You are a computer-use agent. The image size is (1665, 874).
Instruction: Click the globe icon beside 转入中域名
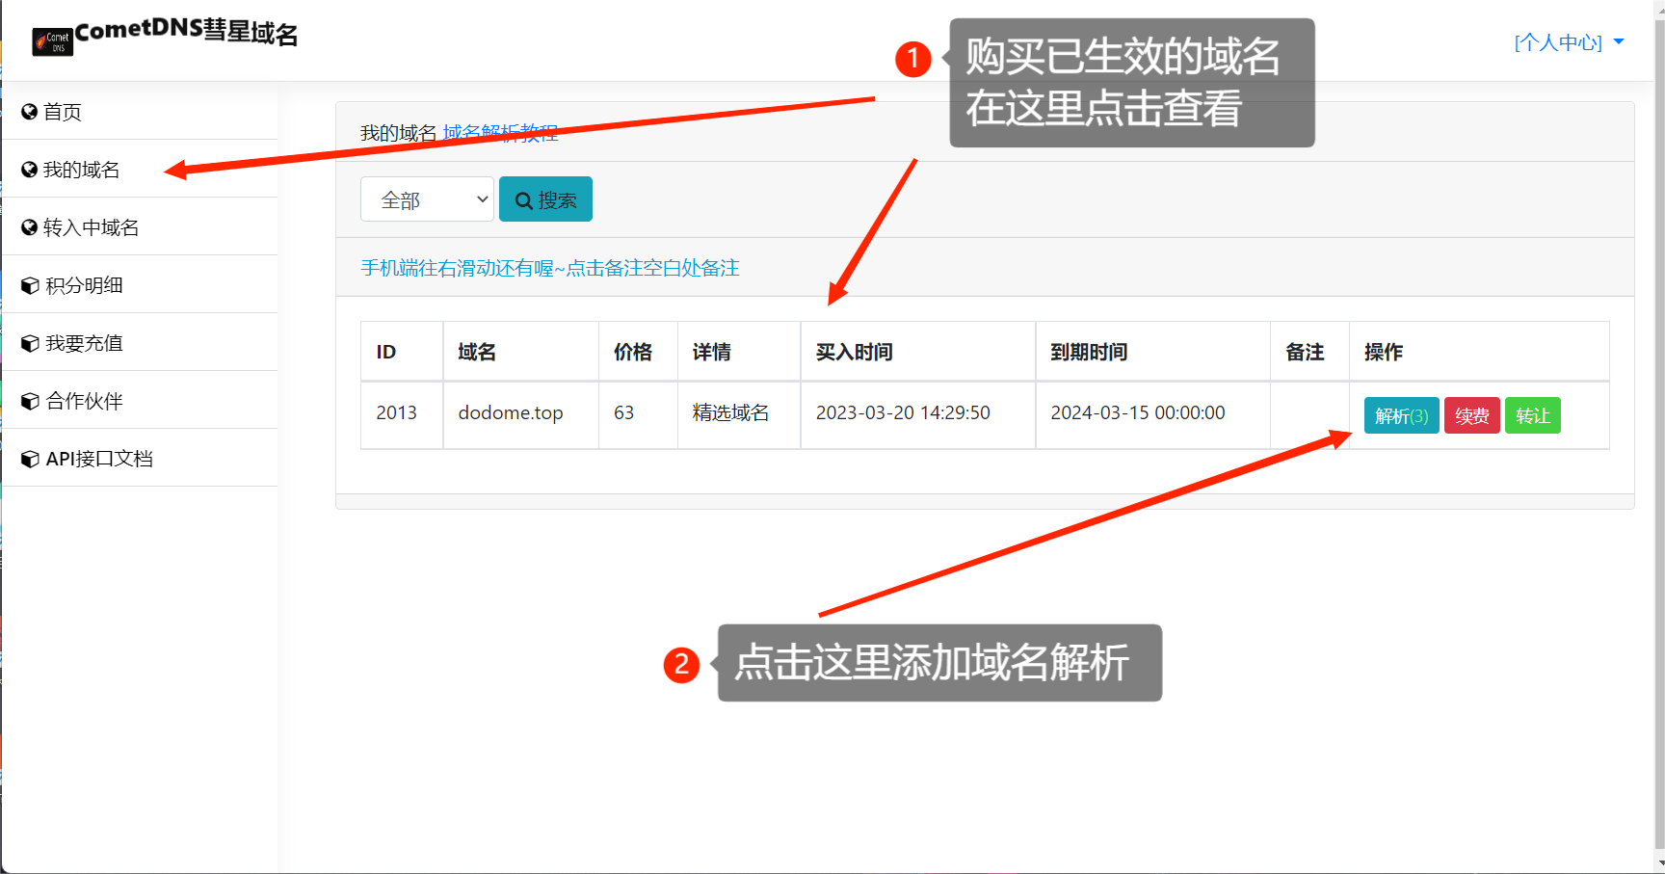tap(30, 227)
